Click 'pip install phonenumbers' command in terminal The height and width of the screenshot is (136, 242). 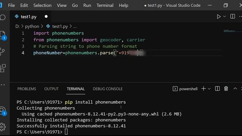(x=95, y=102)
